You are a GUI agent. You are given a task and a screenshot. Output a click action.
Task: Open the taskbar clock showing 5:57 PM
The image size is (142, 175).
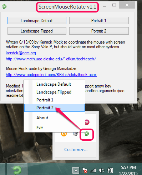pos(128,170)
